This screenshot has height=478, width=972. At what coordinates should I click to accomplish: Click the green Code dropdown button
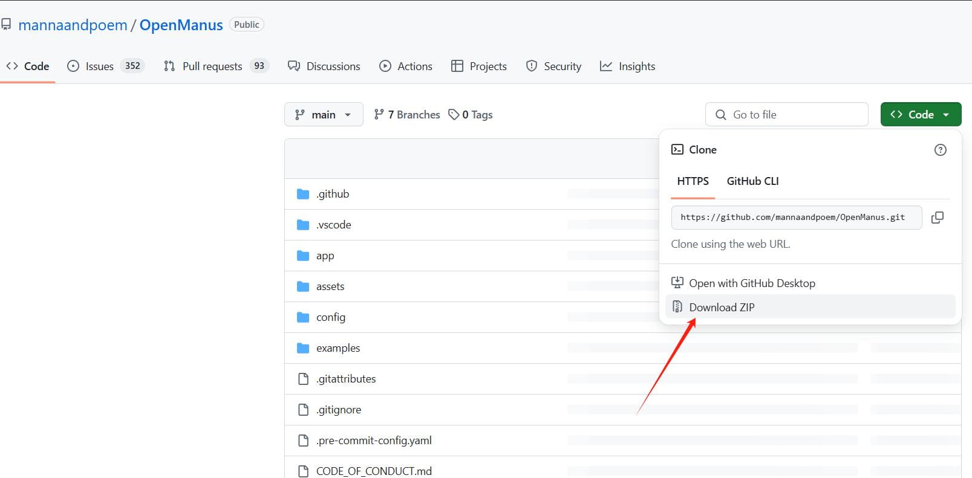921,114
